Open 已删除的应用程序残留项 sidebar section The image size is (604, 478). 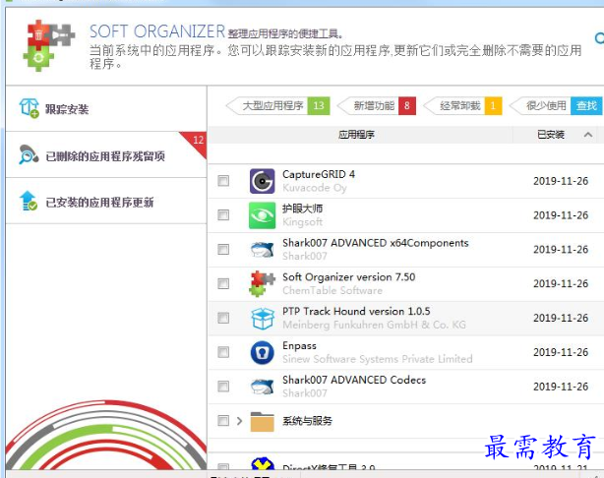(x=106, y=154)
